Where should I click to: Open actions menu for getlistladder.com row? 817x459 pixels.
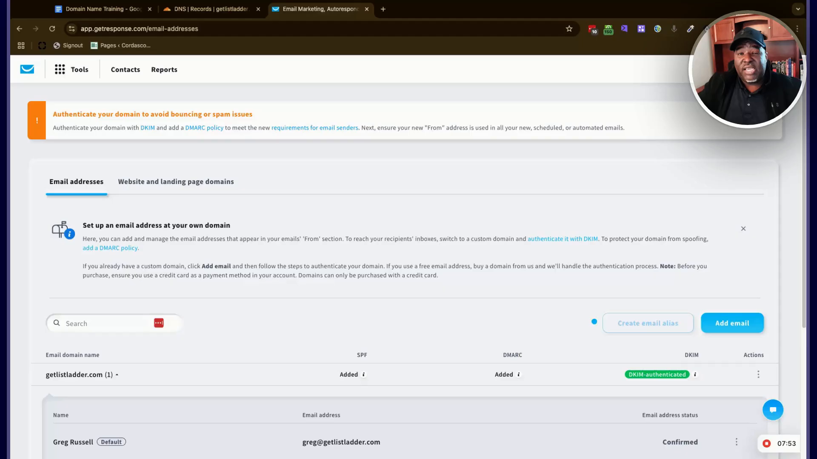(x=758, y=374)
